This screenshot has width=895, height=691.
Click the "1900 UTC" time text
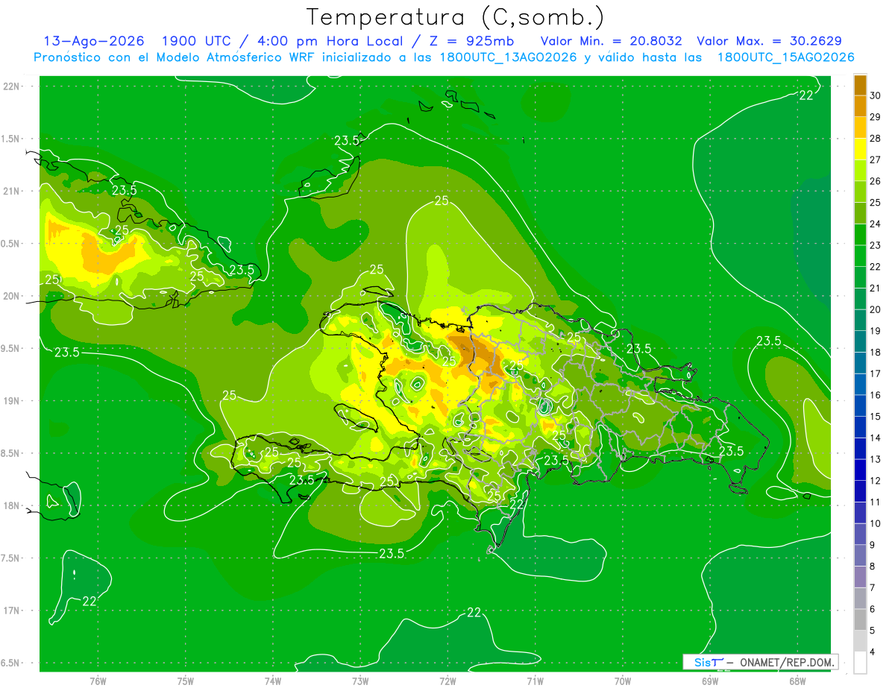[x=198, y=41]
